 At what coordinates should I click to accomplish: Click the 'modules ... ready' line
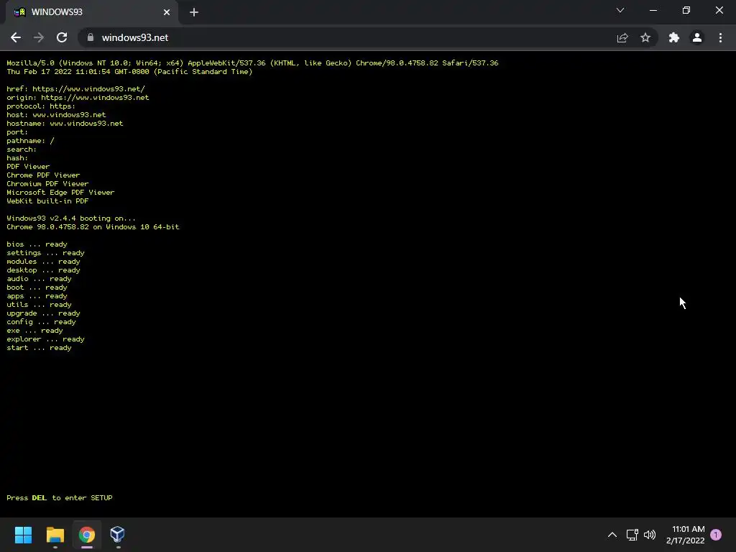click(x=43, y=262)
